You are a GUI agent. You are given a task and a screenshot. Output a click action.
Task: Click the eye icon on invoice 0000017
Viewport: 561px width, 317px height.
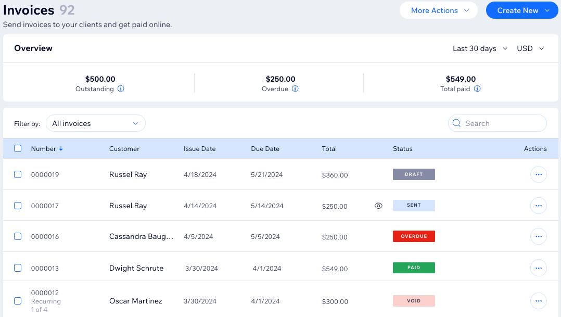(378, 206)
